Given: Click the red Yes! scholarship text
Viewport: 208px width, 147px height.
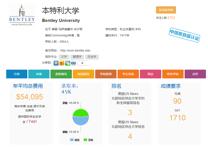Looking at the screenshot, I should pyautogui.click(x=32, y=121).
